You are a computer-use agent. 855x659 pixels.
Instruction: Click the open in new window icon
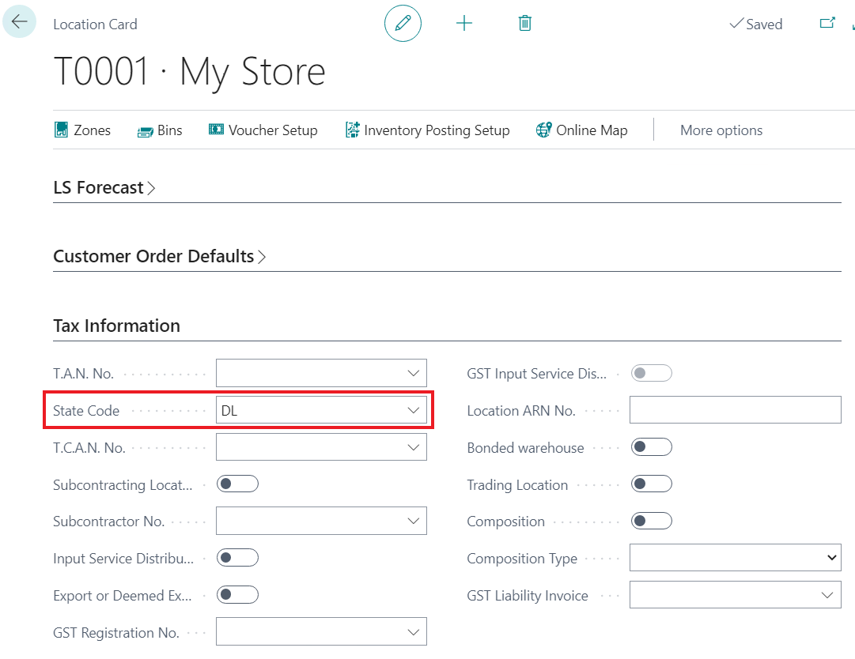(827, 24)
